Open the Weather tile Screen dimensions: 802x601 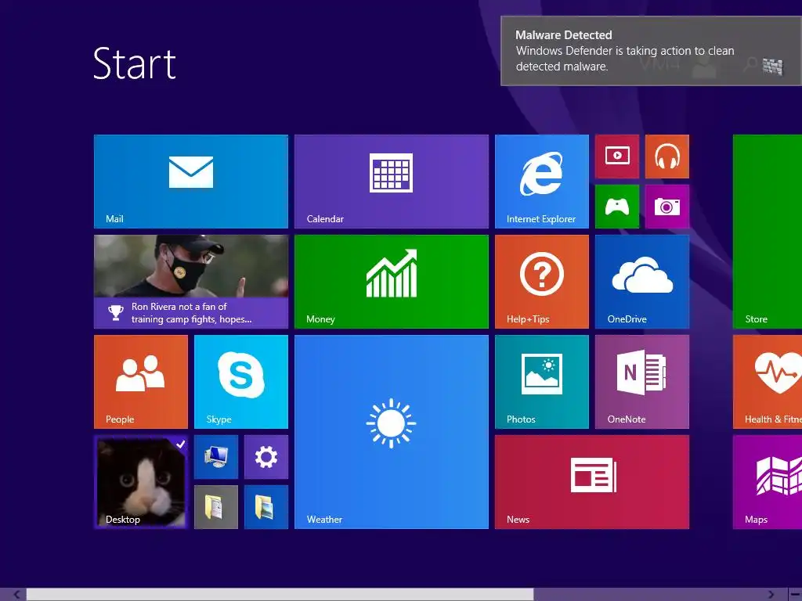coord(392,432)
